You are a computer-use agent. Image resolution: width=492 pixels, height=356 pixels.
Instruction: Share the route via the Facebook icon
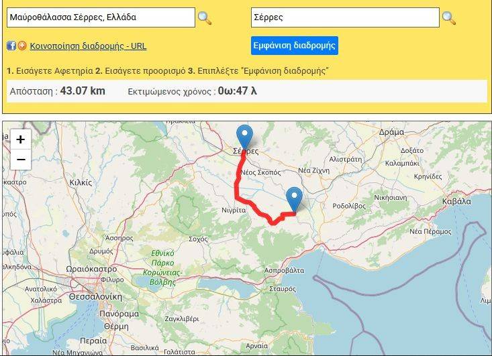pyautogui.click(x=11, y=46)
